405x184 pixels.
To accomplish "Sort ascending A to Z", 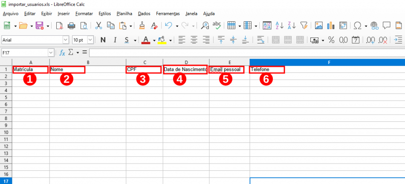I will point(279,26).
